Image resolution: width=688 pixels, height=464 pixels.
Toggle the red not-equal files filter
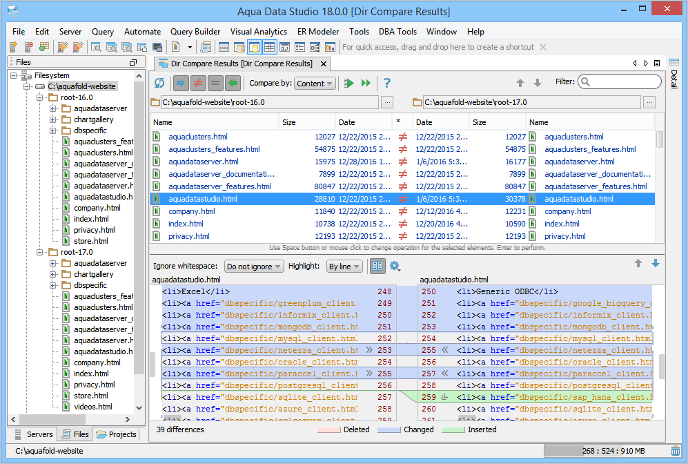(197, 83)
